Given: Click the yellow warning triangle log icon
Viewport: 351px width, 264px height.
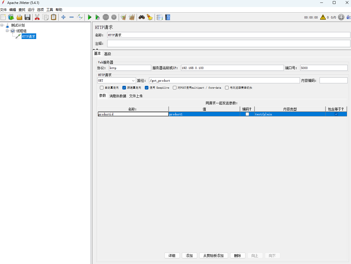Looking at the screenshot, I should point(323,17).
